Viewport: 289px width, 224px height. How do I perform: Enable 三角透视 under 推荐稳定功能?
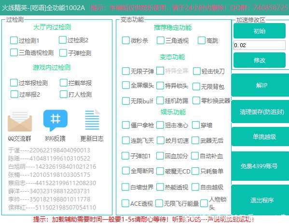[x=160, y=40]
